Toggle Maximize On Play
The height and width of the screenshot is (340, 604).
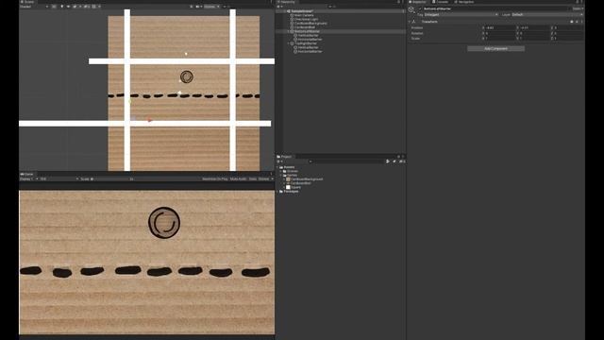point(215,178)
